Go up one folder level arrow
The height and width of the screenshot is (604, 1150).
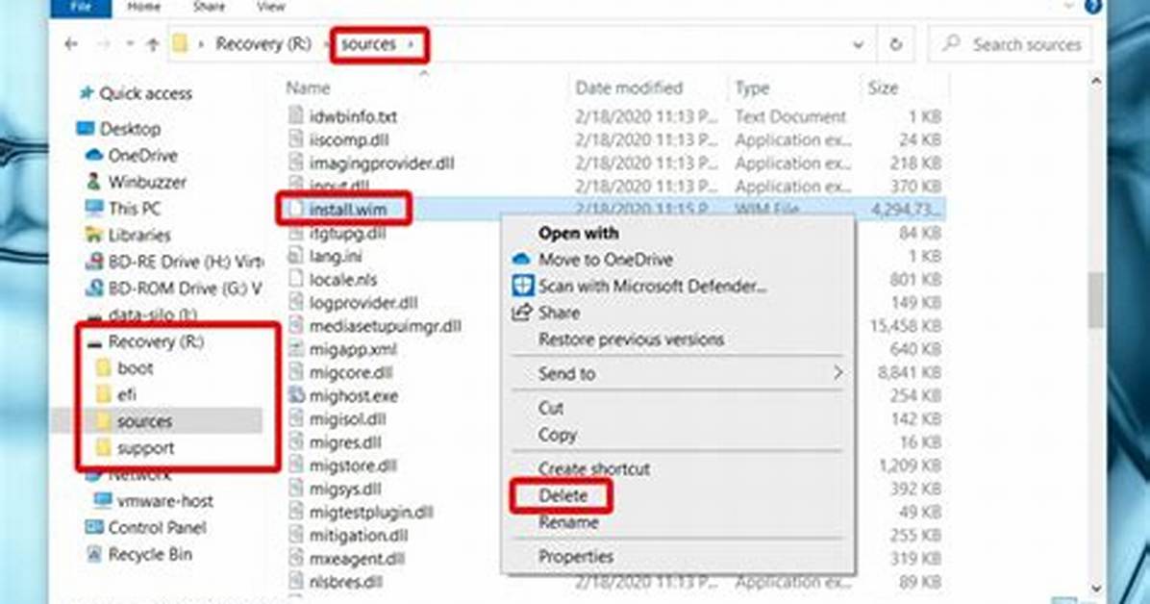[x=153, y=45]
